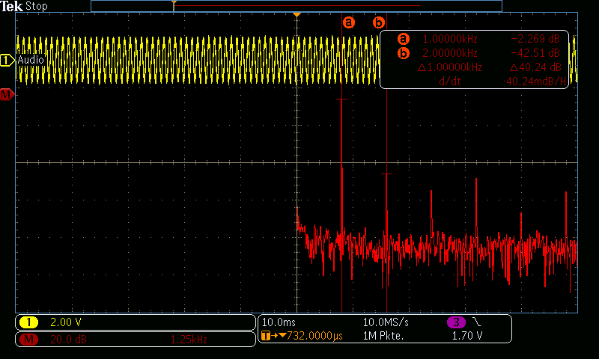The image size is (599, 359).
Task: Click cursor b amplitude -42.51 dB
Action: click(x=535, y=53)
